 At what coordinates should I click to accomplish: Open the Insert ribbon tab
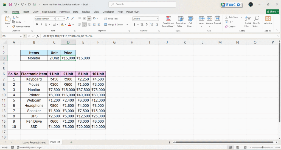(26, 11)
